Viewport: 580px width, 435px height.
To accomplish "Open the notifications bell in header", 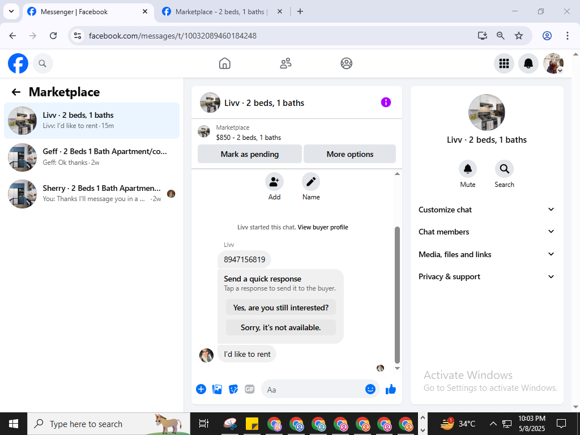I will coord(528,63).
